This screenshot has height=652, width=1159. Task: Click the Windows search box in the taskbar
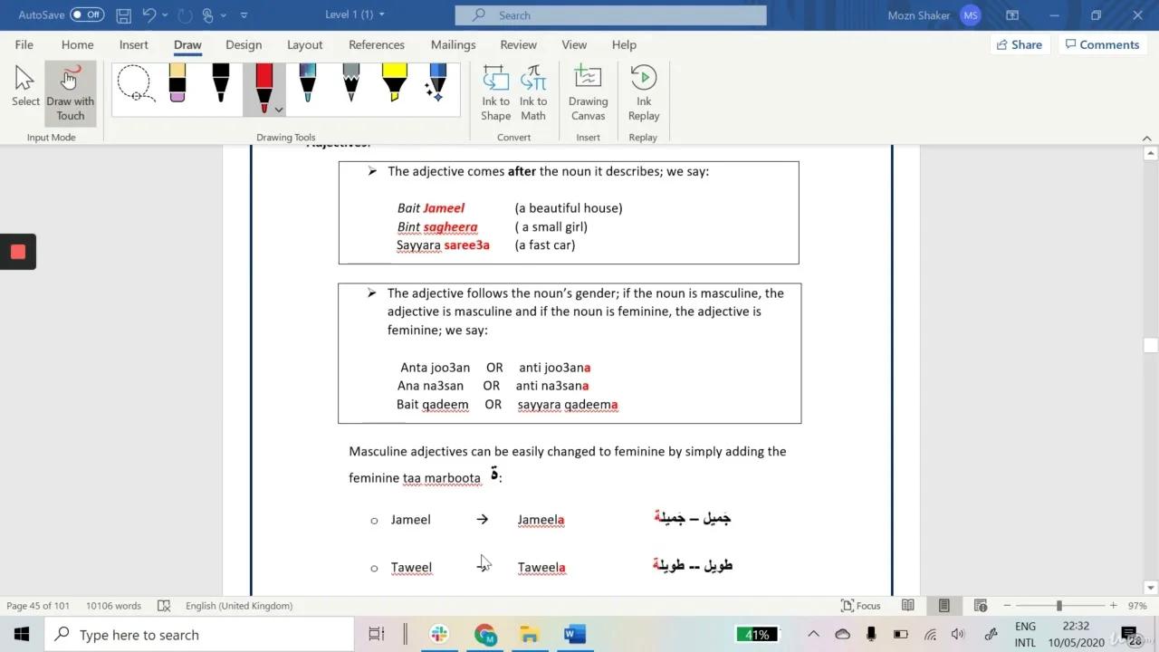pos(199,634)
